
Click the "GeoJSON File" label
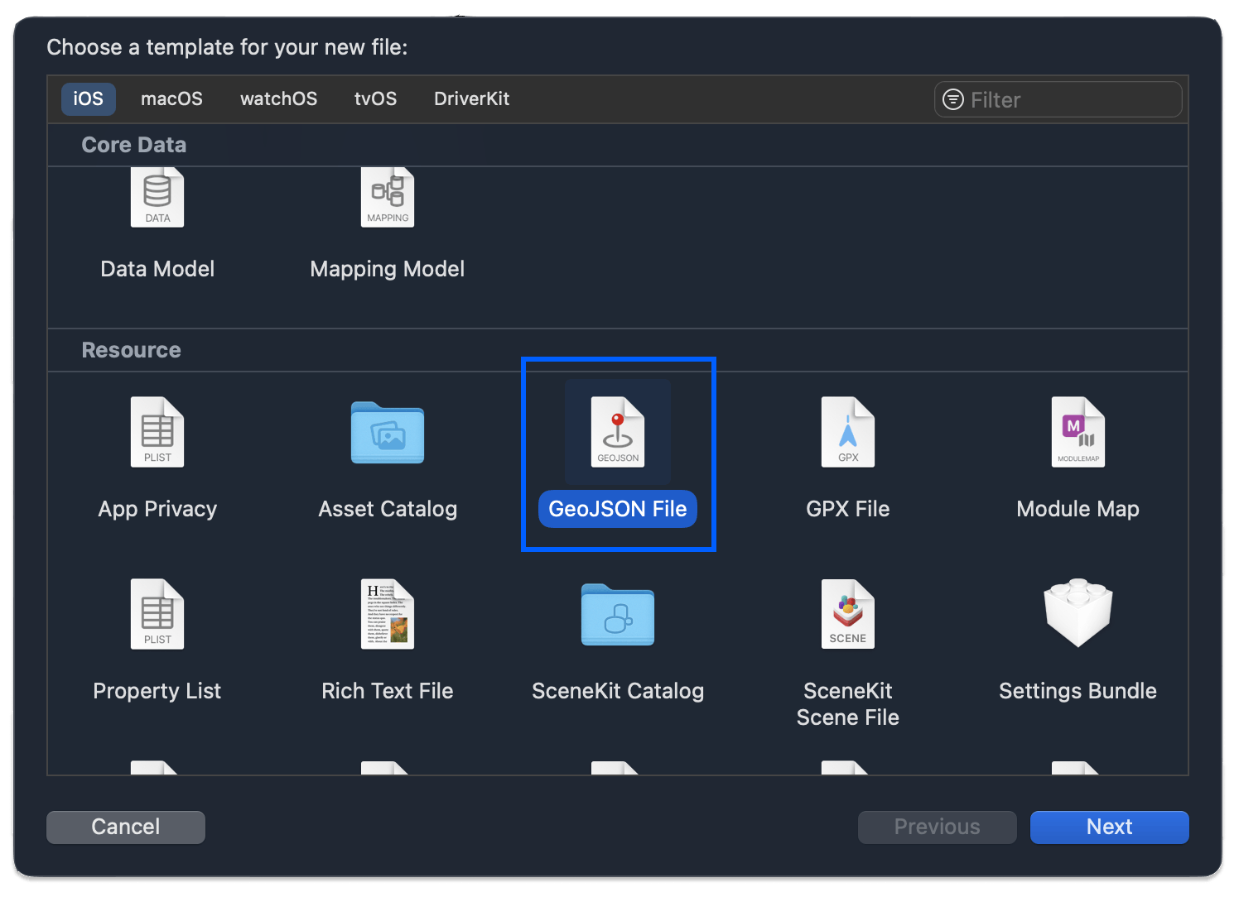pyautogui.click(x=618, y=509)
